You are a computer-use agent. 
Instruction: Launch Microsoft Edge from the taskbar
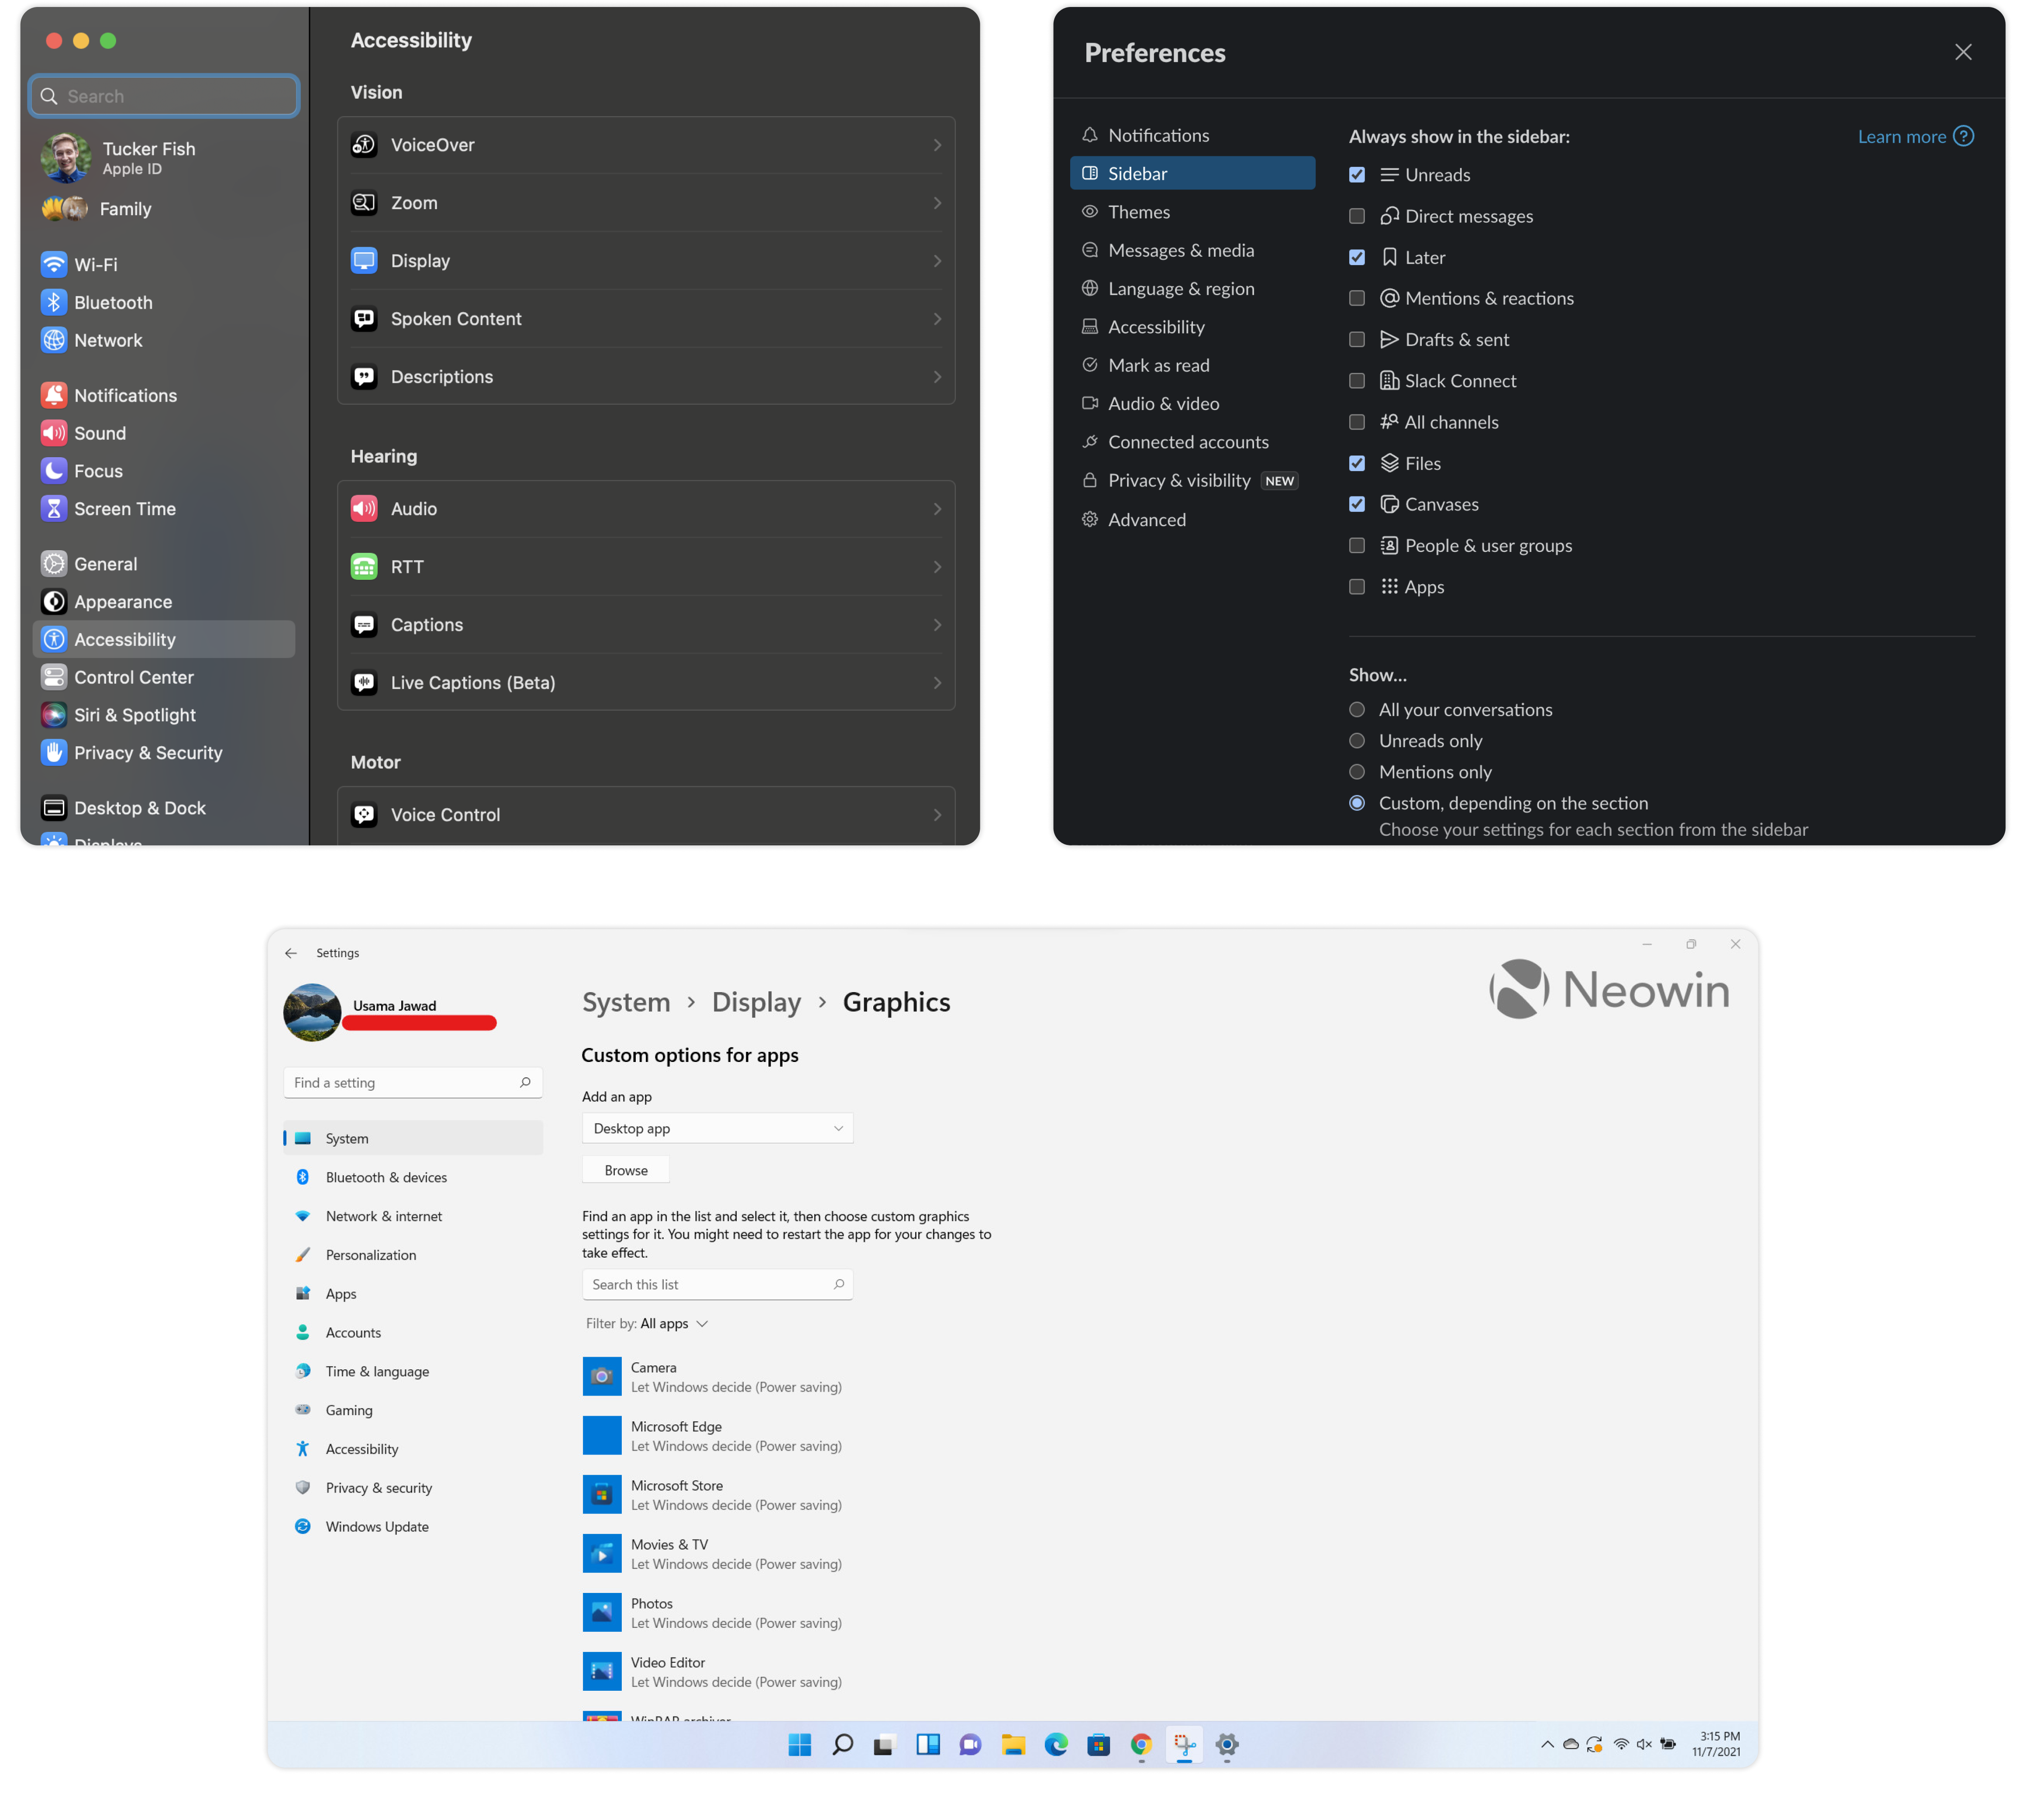1056,1745
